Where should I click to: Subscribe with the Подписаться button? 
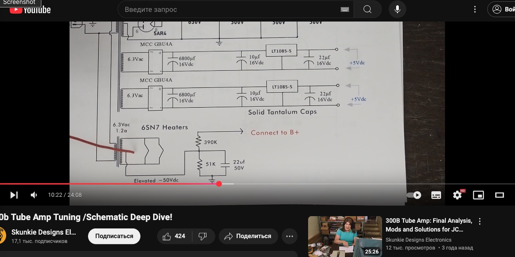coord(114,236)
